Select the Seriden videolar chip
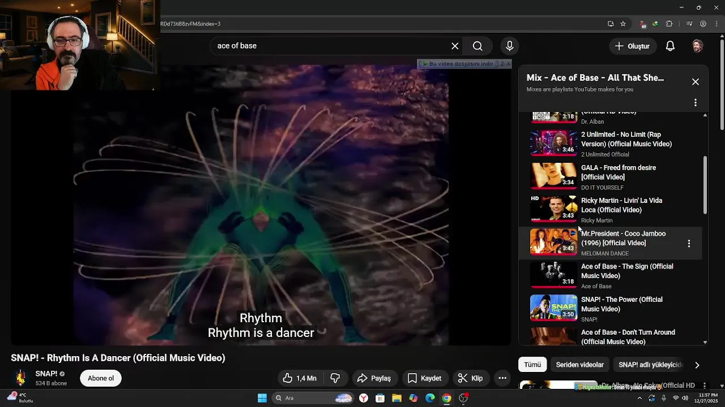The width and height of the screenshot is (725, 407). coord(579,365)
